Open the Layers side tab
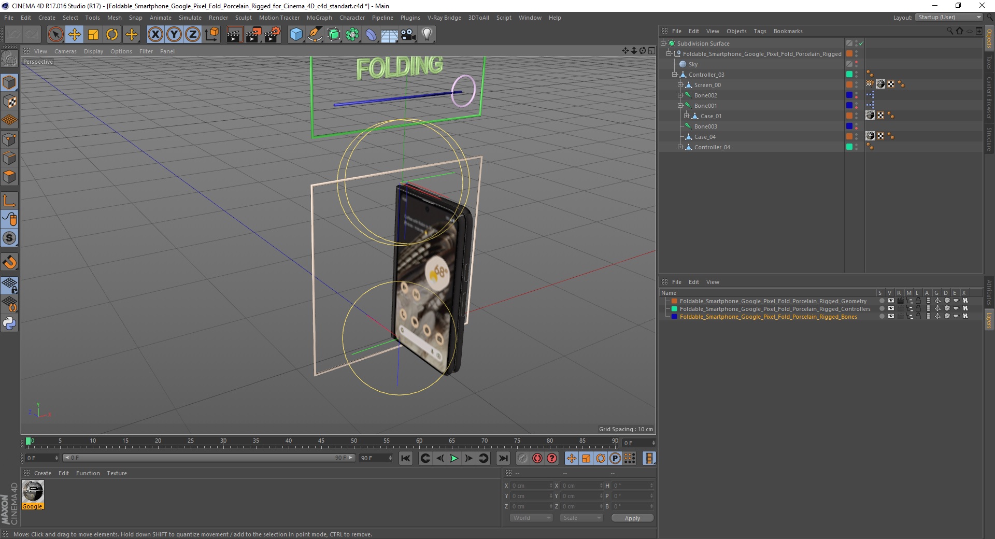 tap(989, 320)
